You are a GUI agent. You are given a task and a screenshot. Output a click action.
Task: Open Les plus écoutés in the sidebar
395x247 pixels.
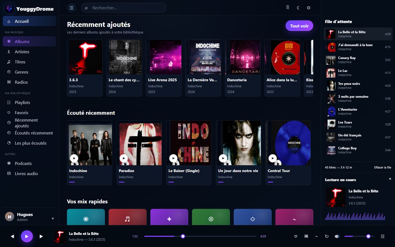point(30,143)
